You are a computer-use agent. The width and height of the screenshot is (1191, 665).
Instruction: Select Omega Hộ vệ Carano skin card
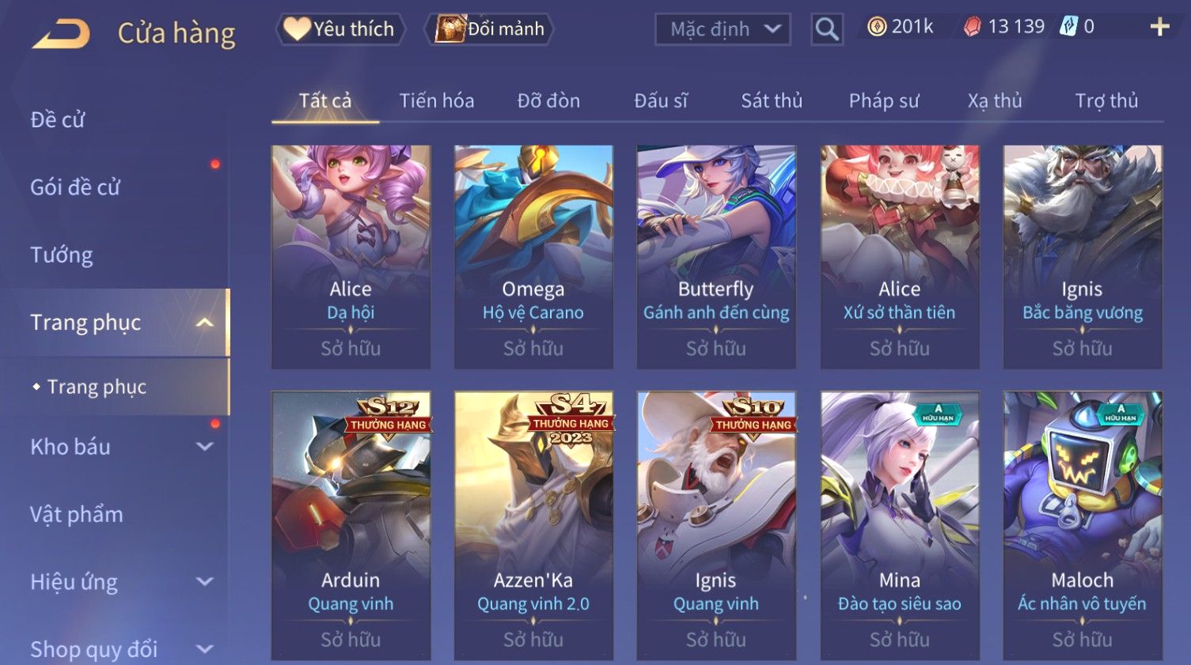click(533, 257)
